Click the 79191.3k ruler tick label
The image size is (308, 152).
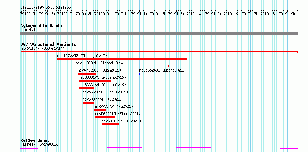point(176,14)
